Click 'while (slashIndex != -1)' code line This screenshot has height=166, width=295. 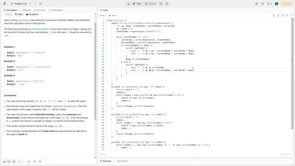132,37
